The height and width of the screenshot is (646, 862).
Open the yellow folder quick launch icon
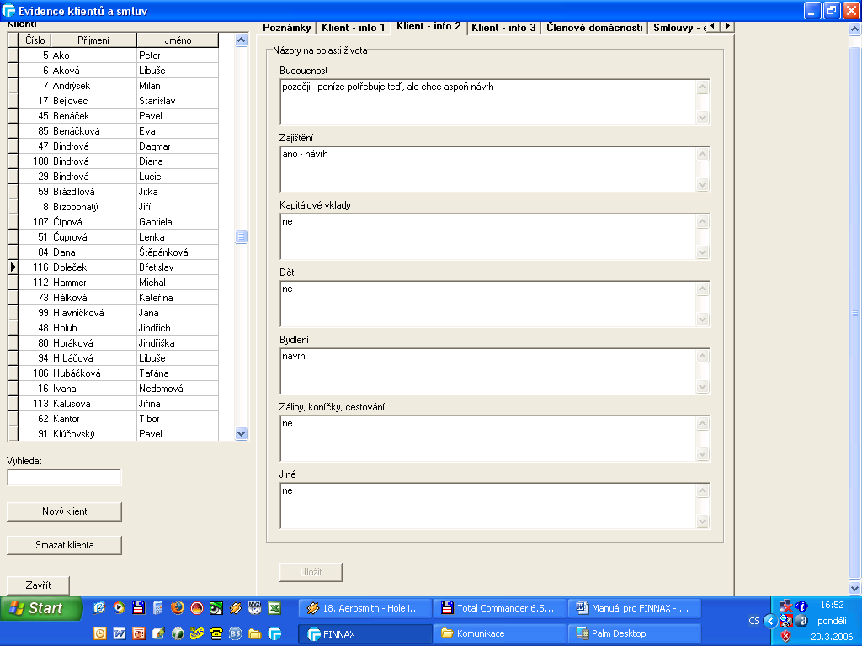[254, 633]
